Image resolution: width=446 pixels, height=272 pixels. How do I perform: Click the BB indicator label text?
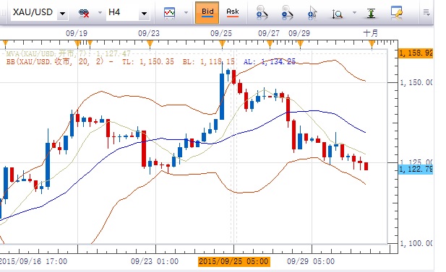[x=59, y=61]
